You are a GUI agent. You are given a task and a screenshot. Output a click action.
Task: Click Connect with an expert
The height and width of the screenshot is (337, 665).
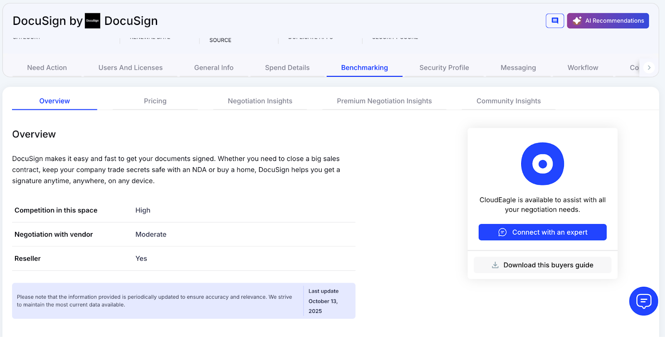pyautogui.click(x=542, y=232)
